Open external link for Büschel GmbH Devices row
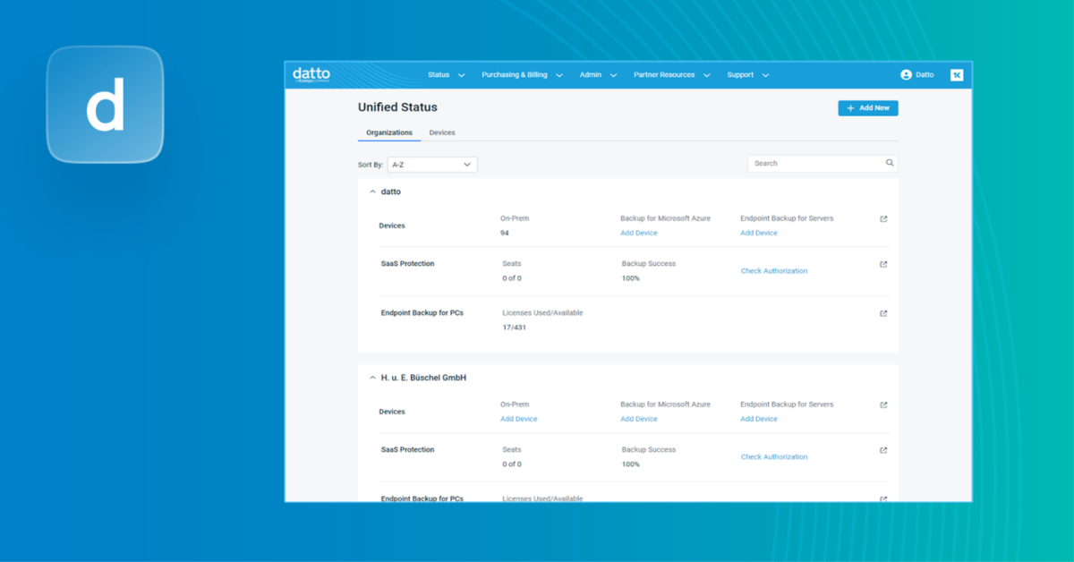Image resolution: width=1074 pixels, height=562 pixels. 883,405
